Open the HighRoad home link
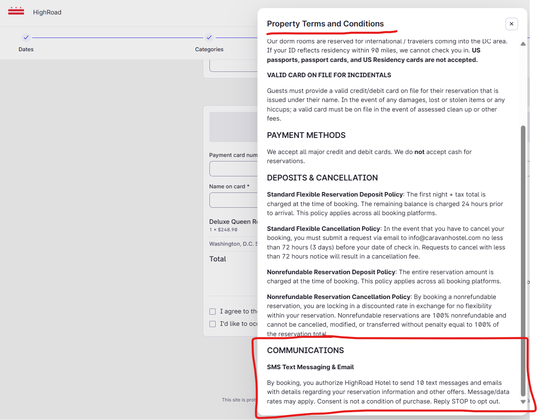Screen dimensions: 537x420 pyautogui.click(x=47, y=12)
